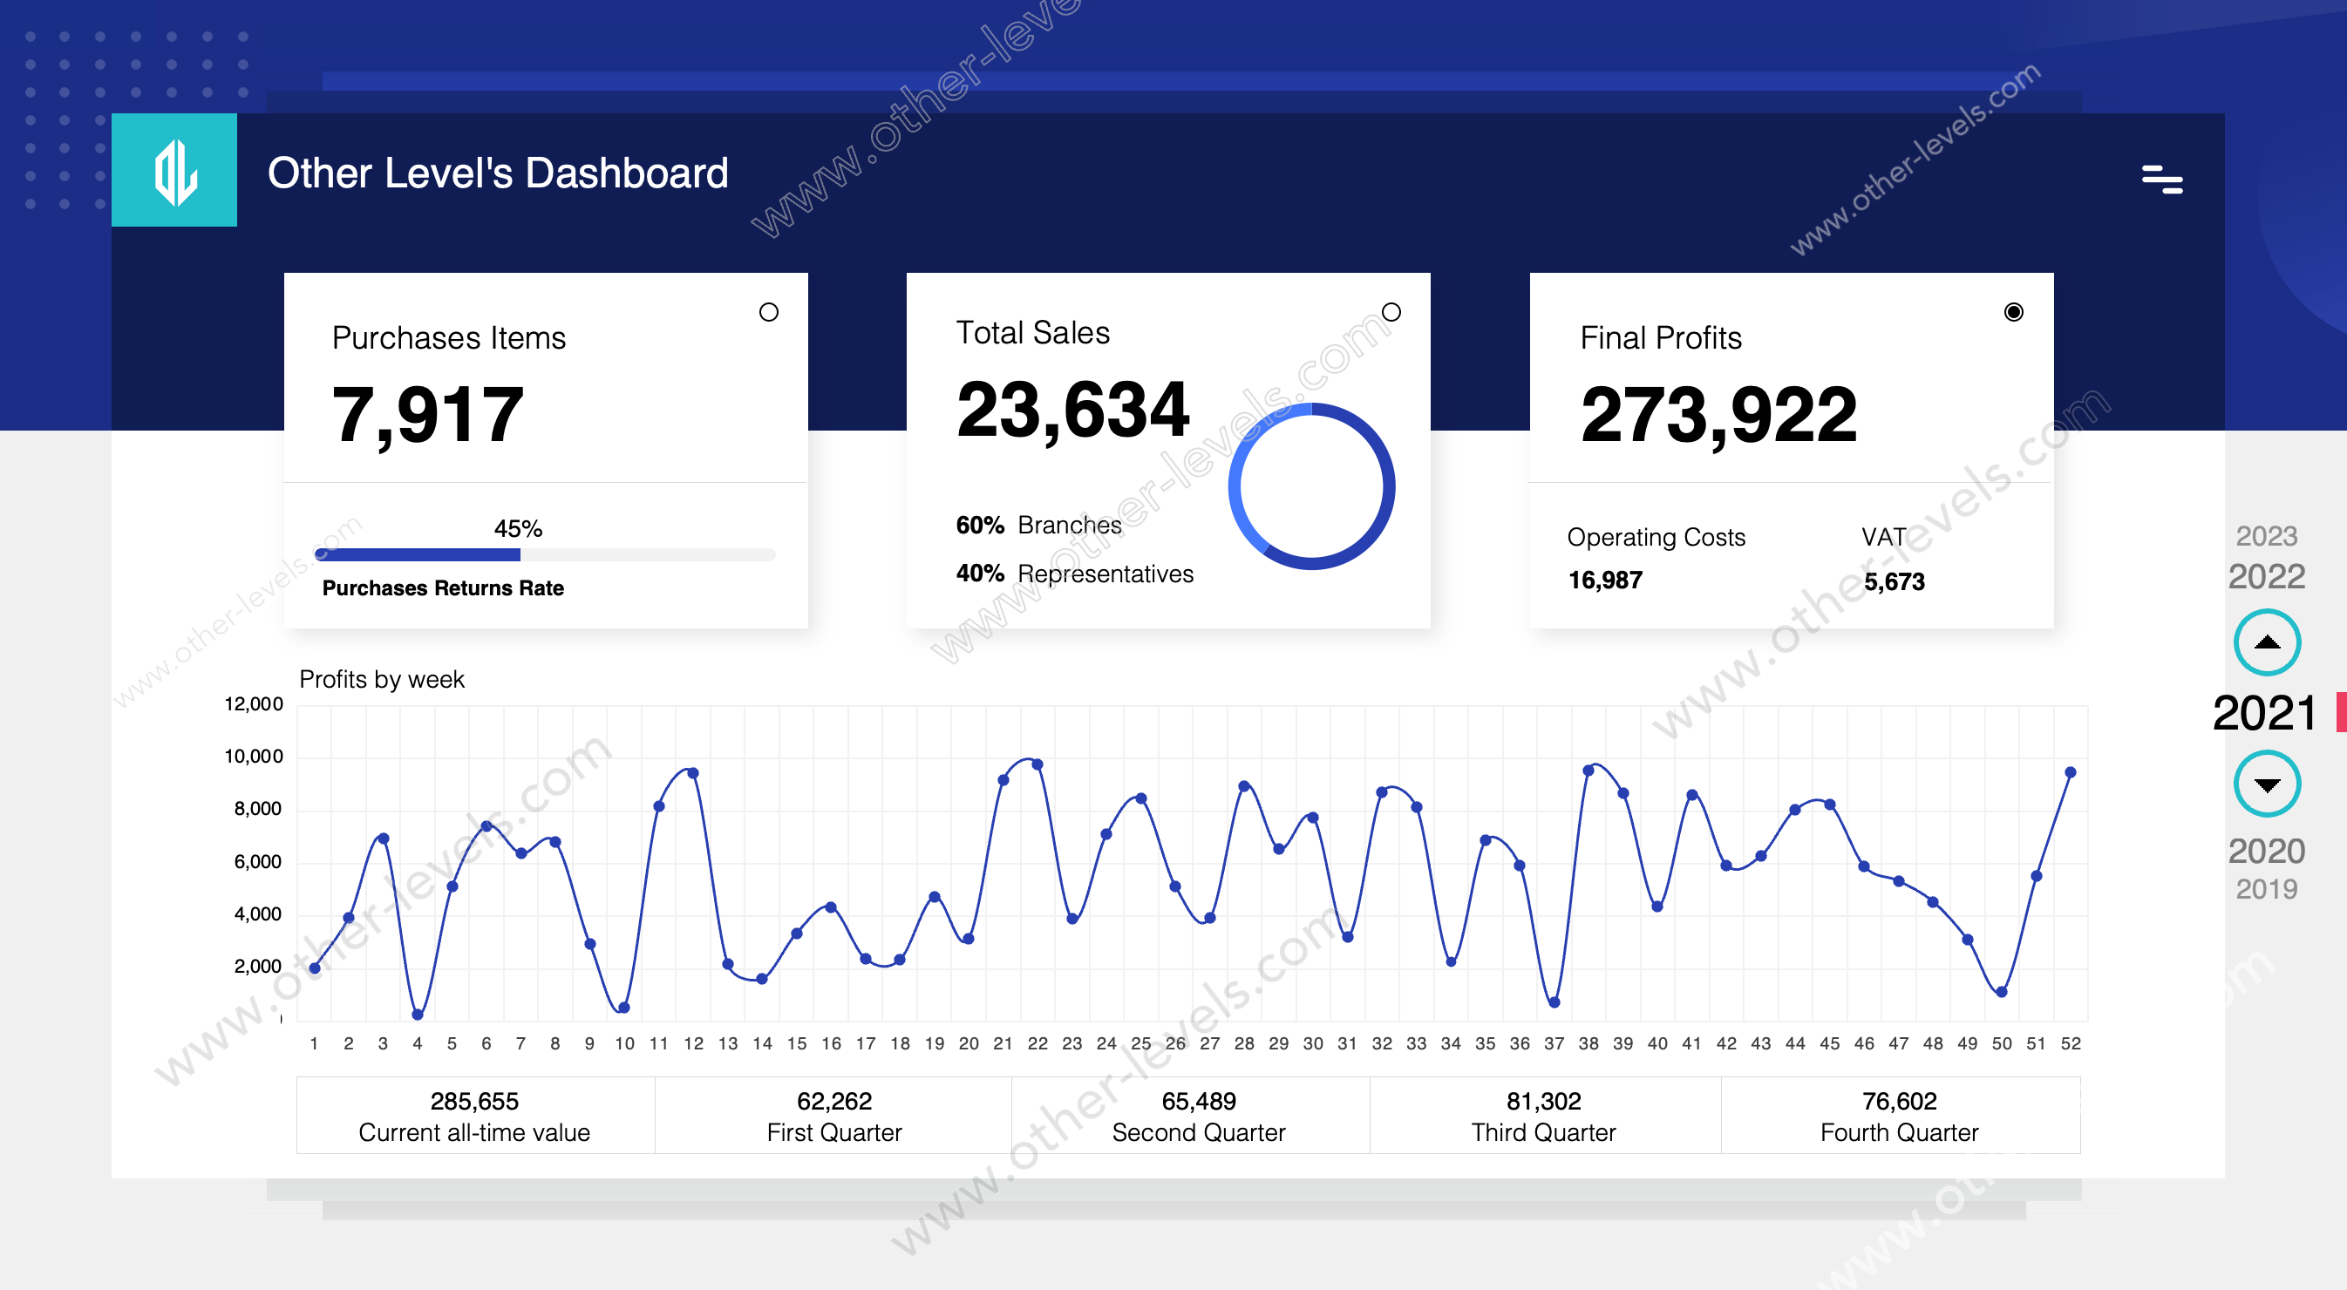The width and height of the screenshot is (2347, 1290).
Task: Pick year 2023 from the list
Action: point(2265,536)
